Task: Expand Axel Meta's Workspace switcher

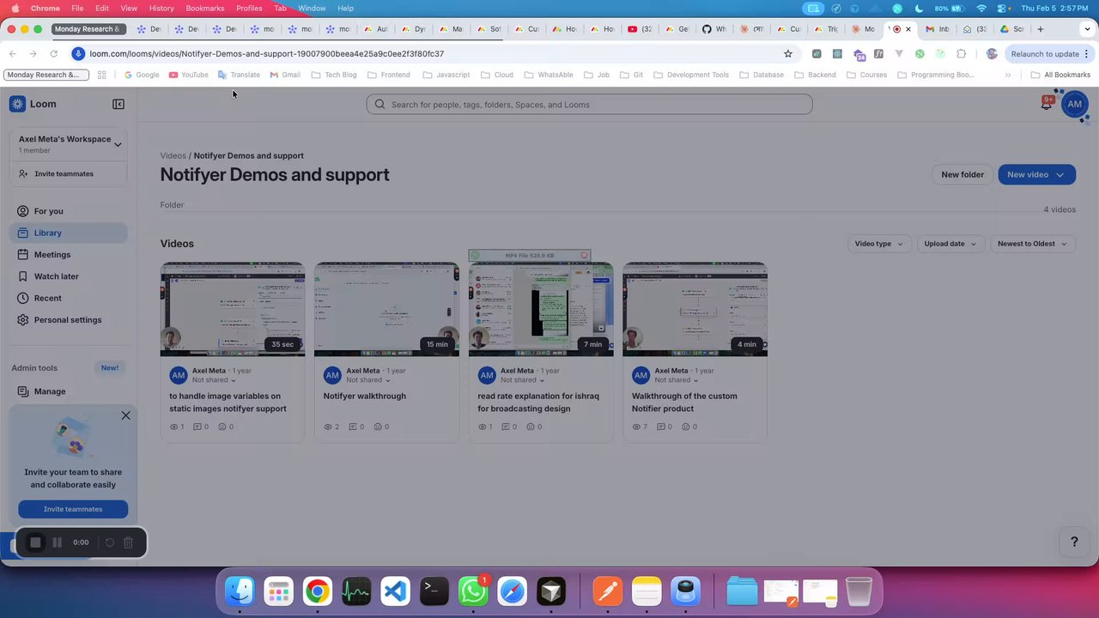Action: (x=70, y=143)
